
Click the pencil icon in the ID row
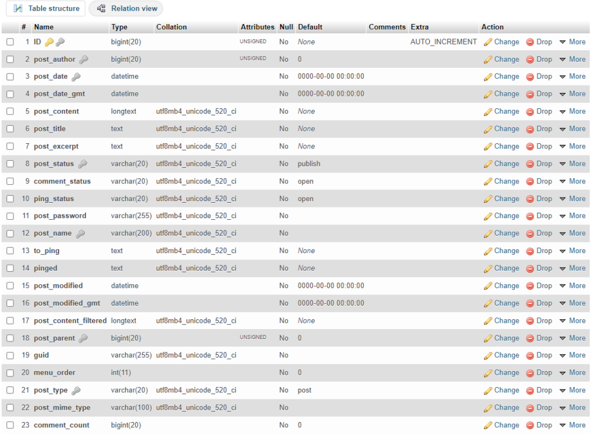tap(488, 42)
